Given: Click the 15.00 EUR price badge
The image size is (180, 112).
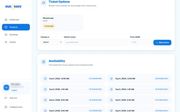Looking at the screenshot, I should (x=49, y=26).
